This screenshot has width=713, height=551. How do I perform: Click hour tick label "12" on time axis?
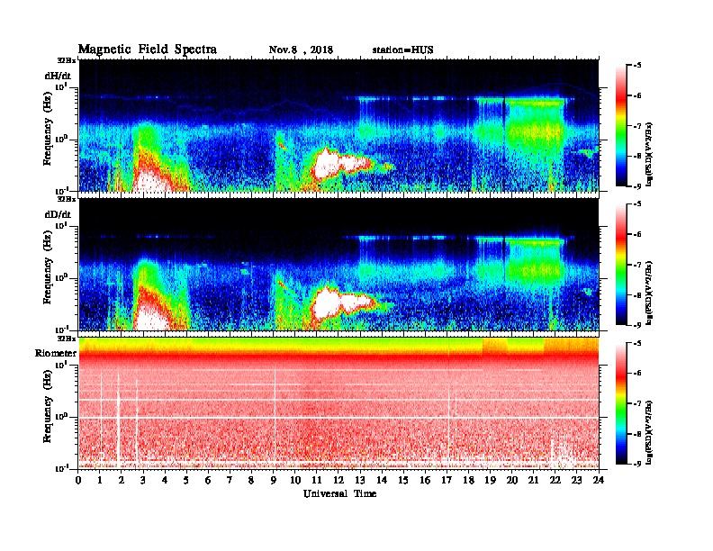tap(338, 480)
